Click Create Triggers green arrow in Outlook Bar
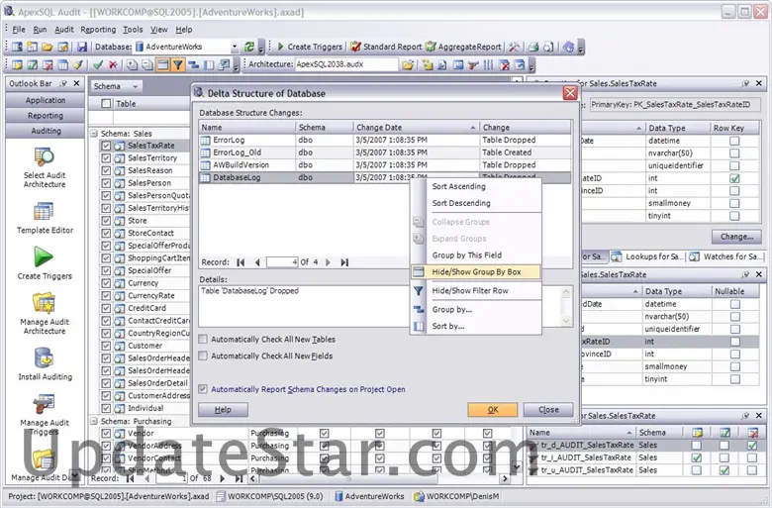772x508 pixels. tap(45, 263)
